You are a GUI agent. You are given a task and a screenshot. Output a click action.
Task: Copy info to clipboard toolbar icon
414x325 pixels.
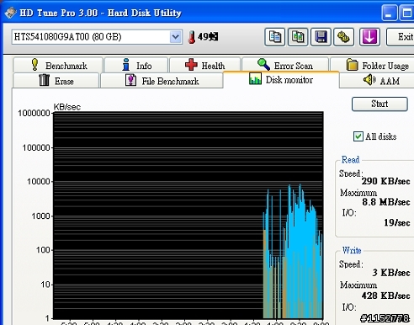pos(274,37)
